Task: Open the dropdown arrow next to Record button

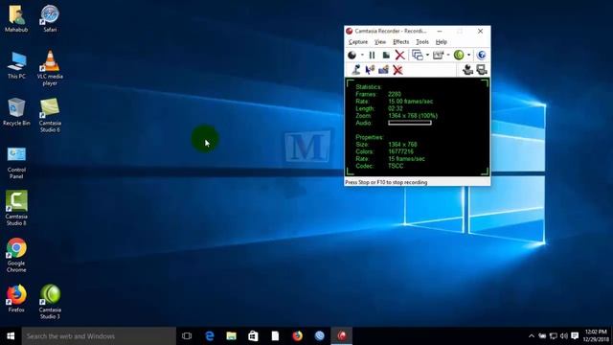Action: pyautogui.click(x=362, y=56)
